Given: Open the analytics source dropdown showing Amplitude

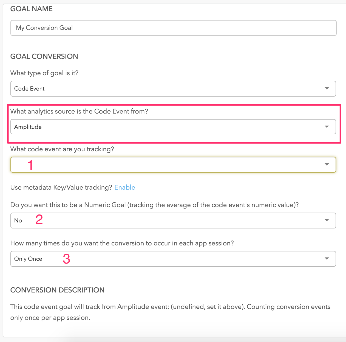Looking at the screenshot, I should (x=173, y=127).
